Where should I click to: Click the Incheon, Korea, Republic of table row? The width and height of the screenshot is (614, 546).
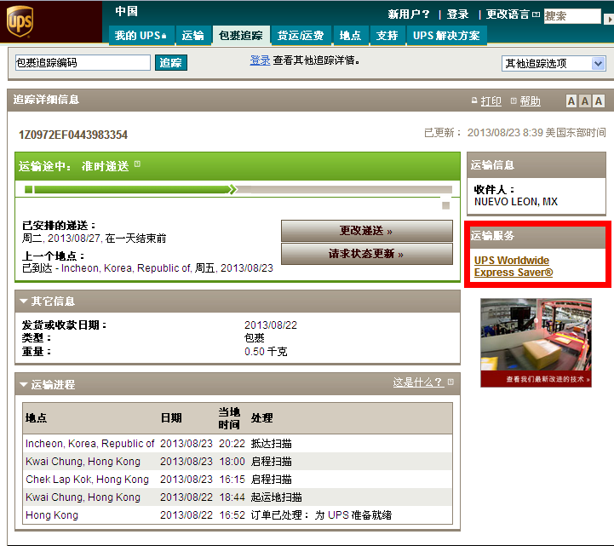238,444
